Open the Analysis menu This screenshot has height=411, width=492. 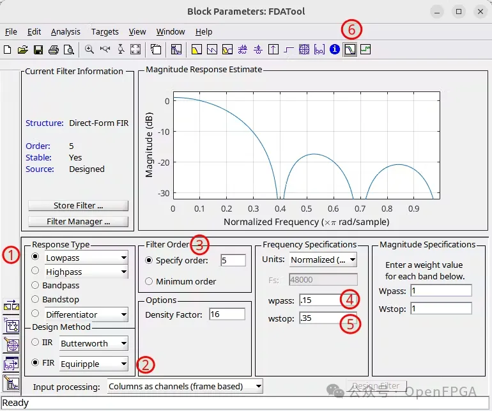click(x=66, y=32)
